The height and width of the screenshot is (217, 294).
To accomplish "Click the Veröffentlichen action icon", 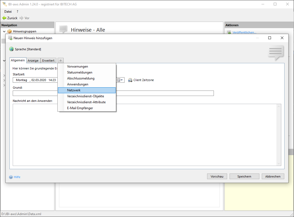I will coord(229,32).
